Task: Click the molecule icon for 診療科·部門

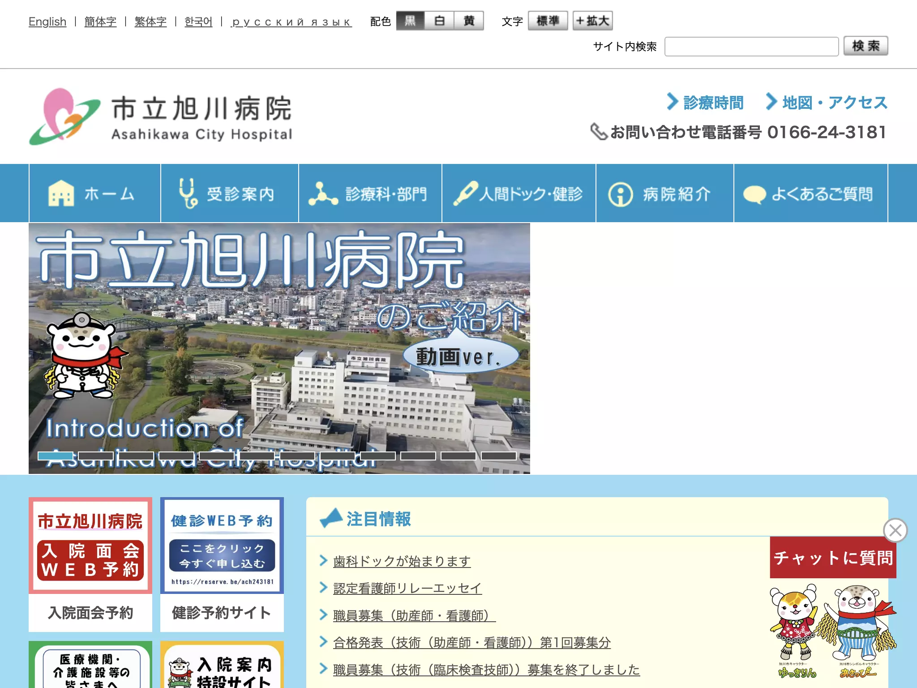Action: point(323,193)
